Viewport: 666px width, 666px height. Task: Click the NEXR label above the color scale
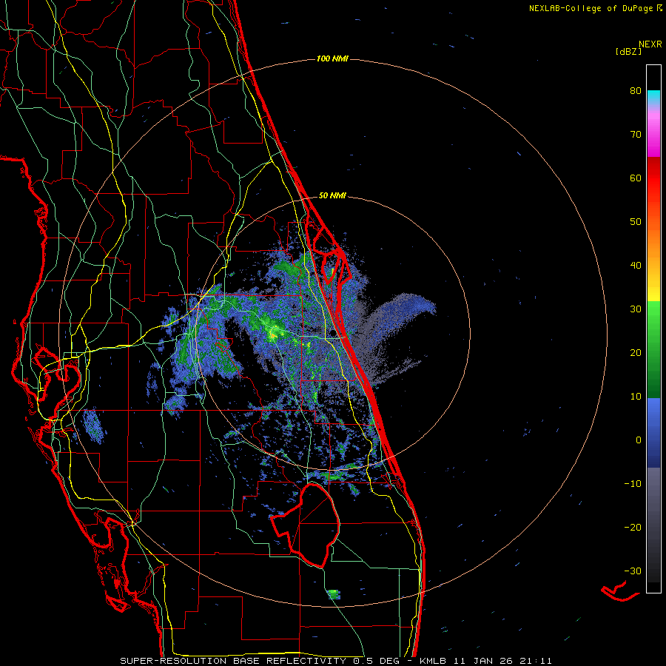[x=650, y=44]
